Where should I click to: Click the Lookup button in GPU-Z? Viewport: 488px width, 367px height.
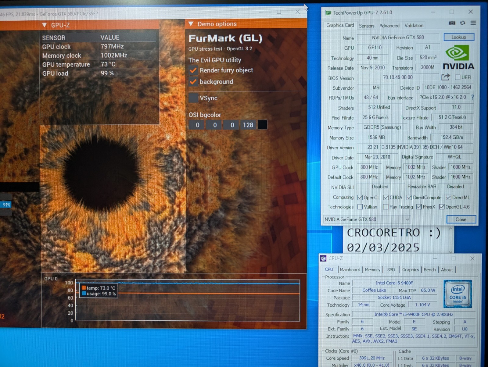click(x=459, y=37)
